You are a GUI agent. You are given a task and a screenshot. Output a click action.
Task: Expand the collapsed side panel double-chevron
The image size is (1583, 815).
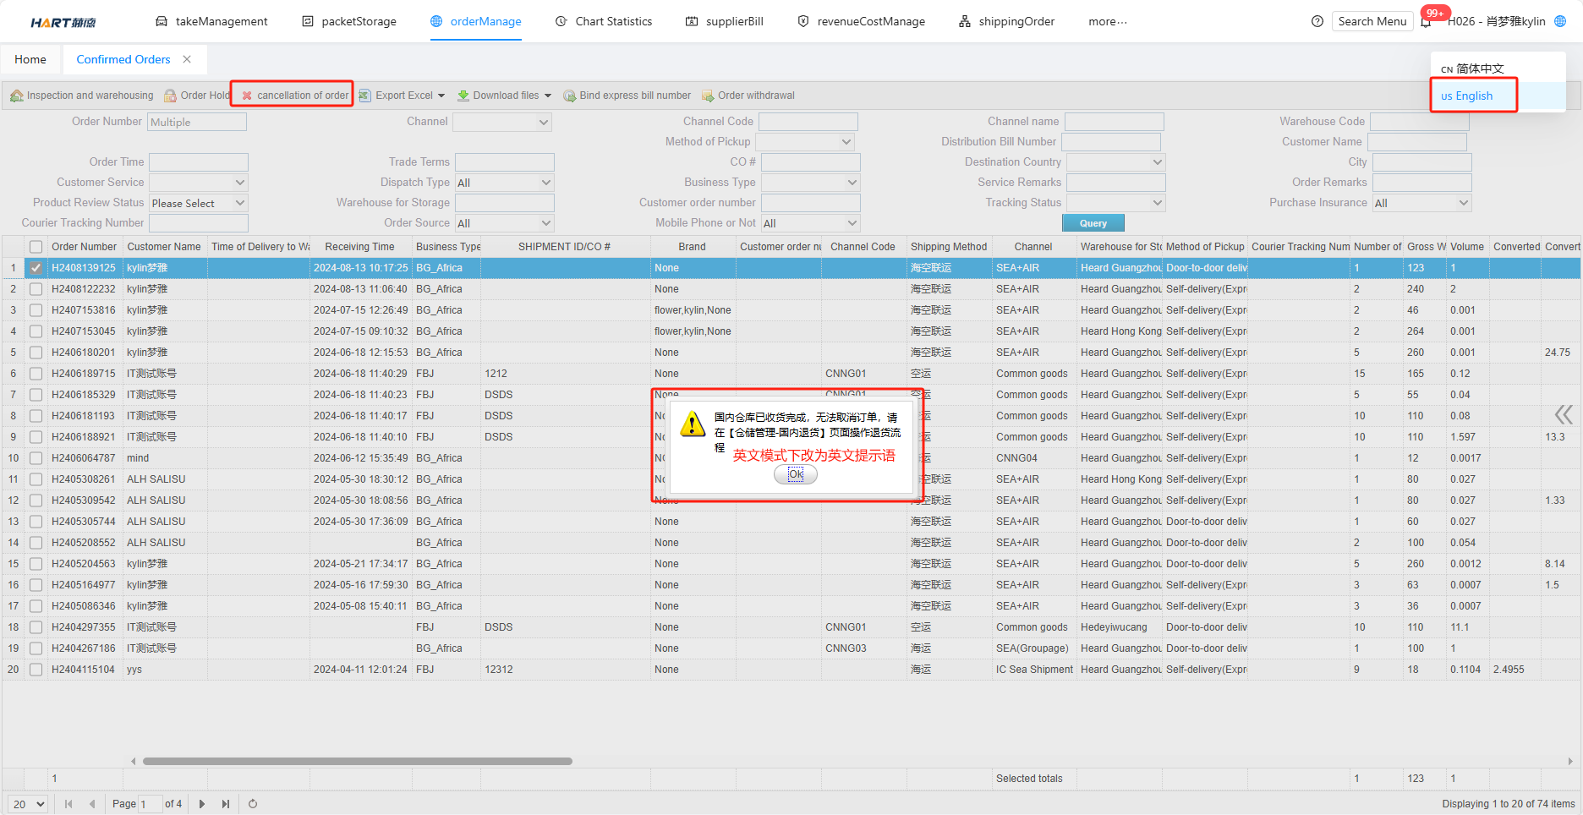point(1563,414)
